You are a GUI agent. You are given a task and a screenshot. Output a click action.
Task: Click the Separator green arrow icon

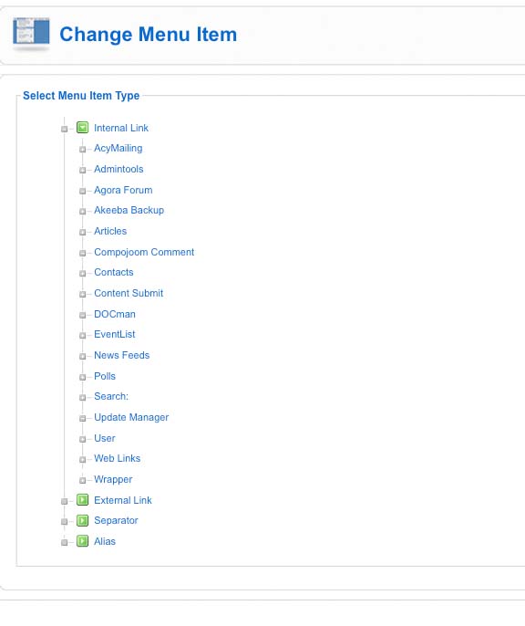83,520
